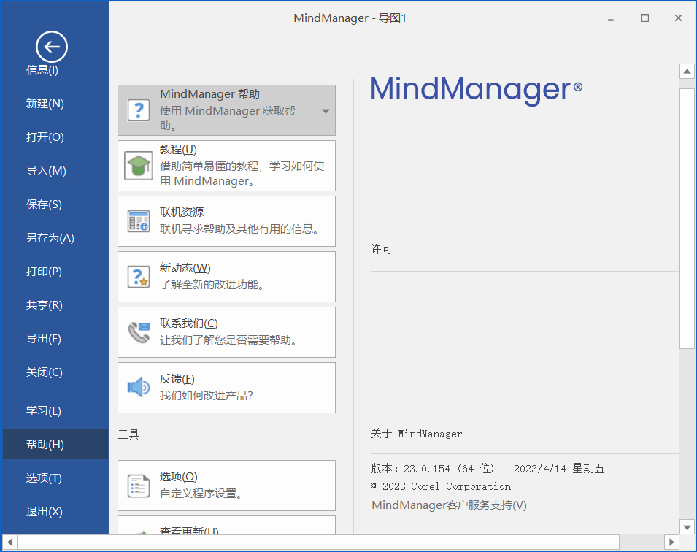
Task: Choose 打开(O) from the backstage menu
Action: tap(45, 137)
